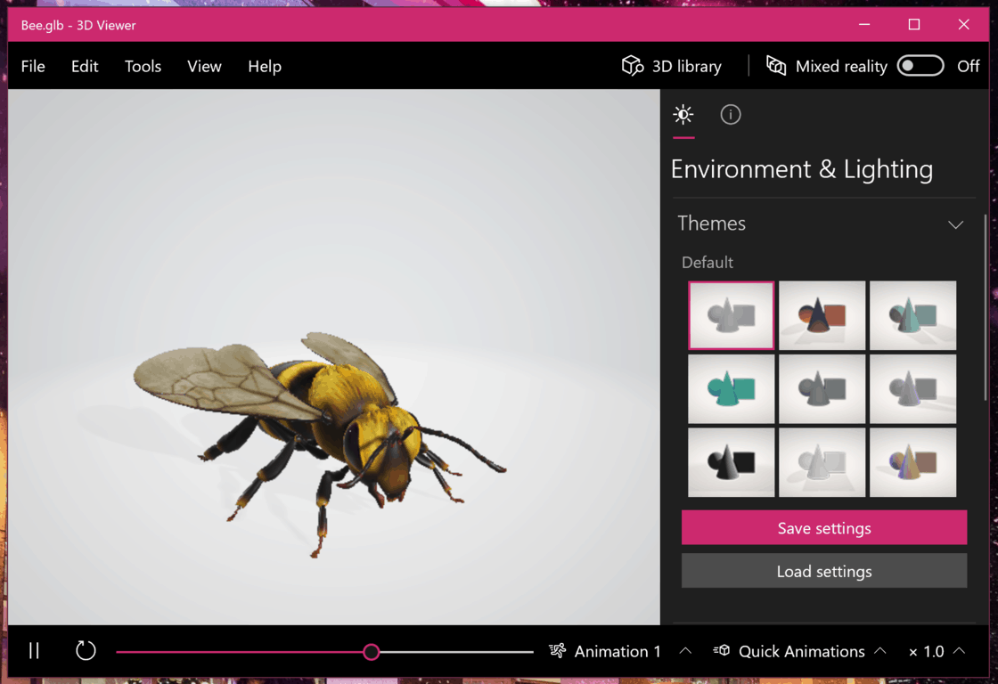Expand the Animation 1 selector
Image resolution: width=998 pixels, height=684 pixels.
685,651
